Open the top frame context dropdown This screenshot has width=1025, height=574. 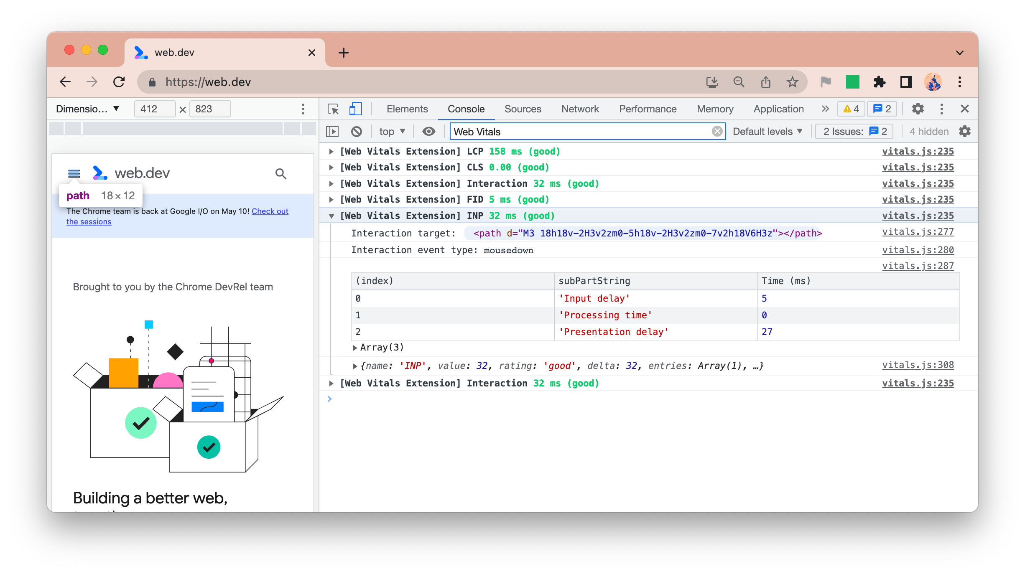click(391, 132)
